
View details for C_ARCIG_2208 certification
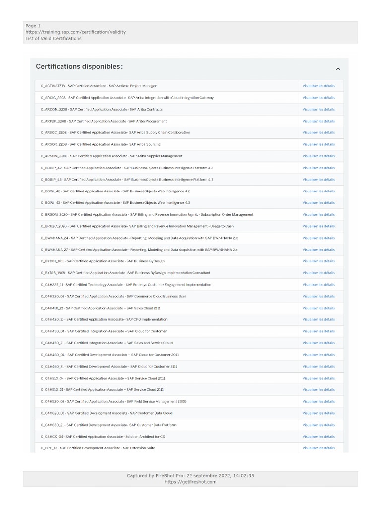coord(318,98)
